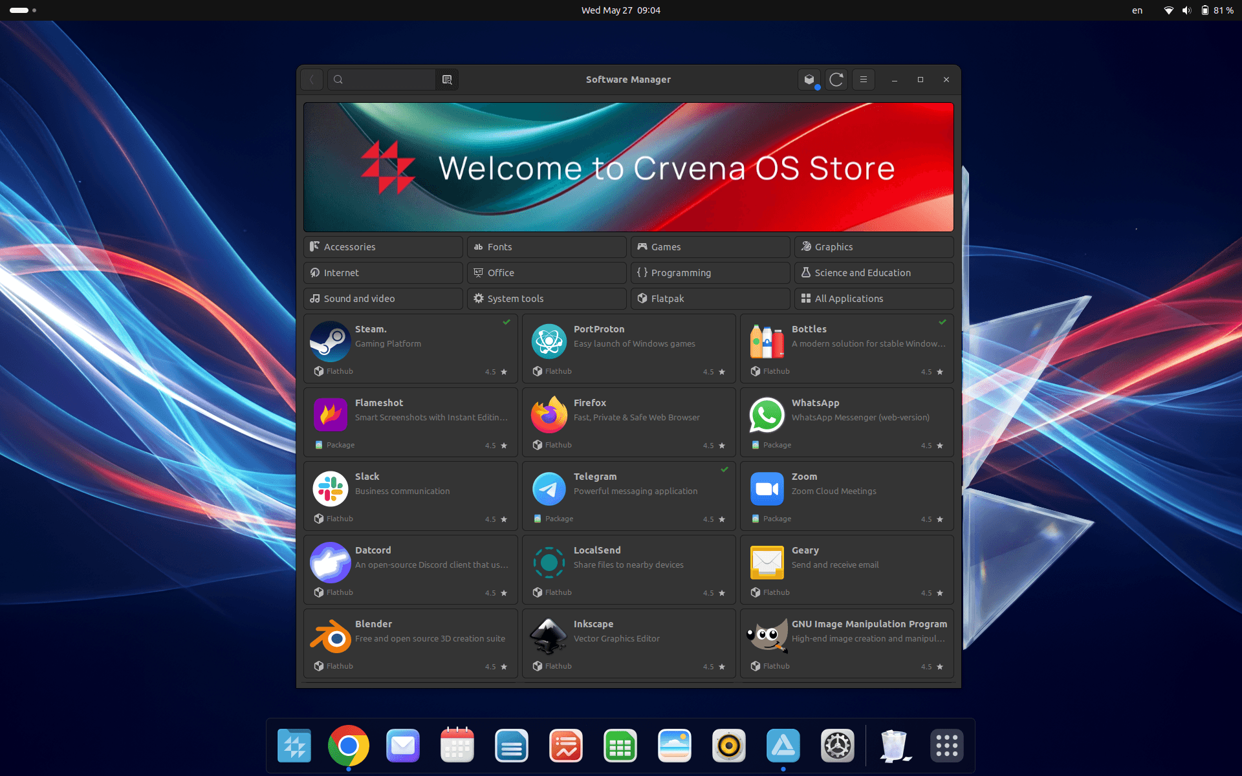Open the image viewer in dock
1242x776 pixels.
click(675, 746)
